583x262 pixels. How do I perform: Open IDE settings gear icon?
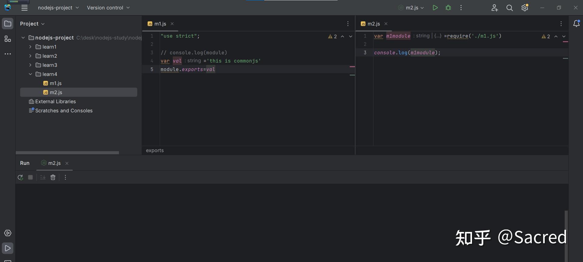click(x=525, y=8)
